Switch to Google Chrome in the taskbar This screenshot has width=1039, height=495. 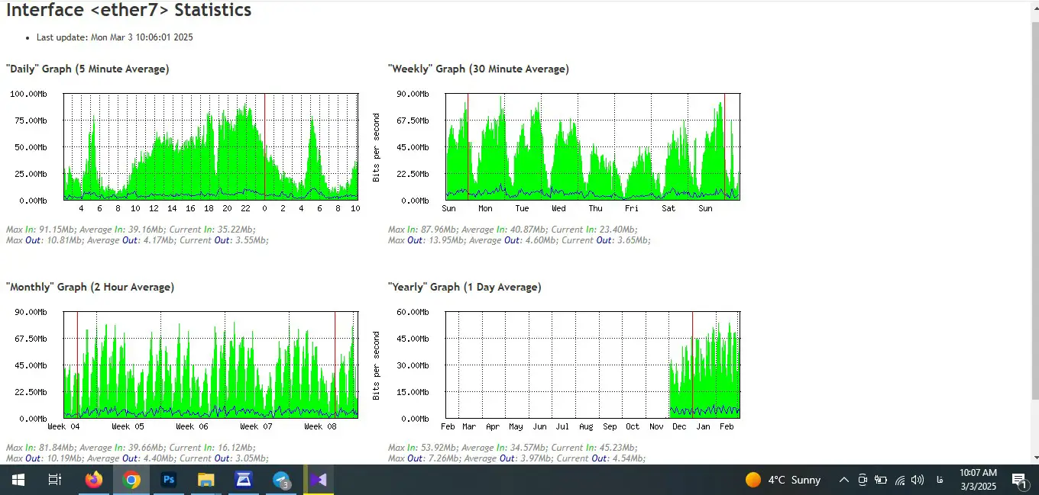tap(131, 480)
